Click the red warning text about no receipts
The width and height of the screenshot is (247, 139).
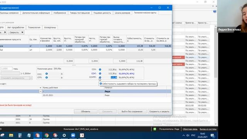coord(16,105)
